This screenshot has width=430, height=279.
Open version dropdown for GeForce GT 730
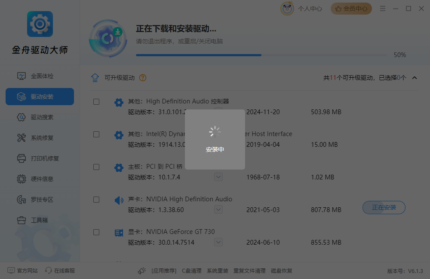point(218,242)
